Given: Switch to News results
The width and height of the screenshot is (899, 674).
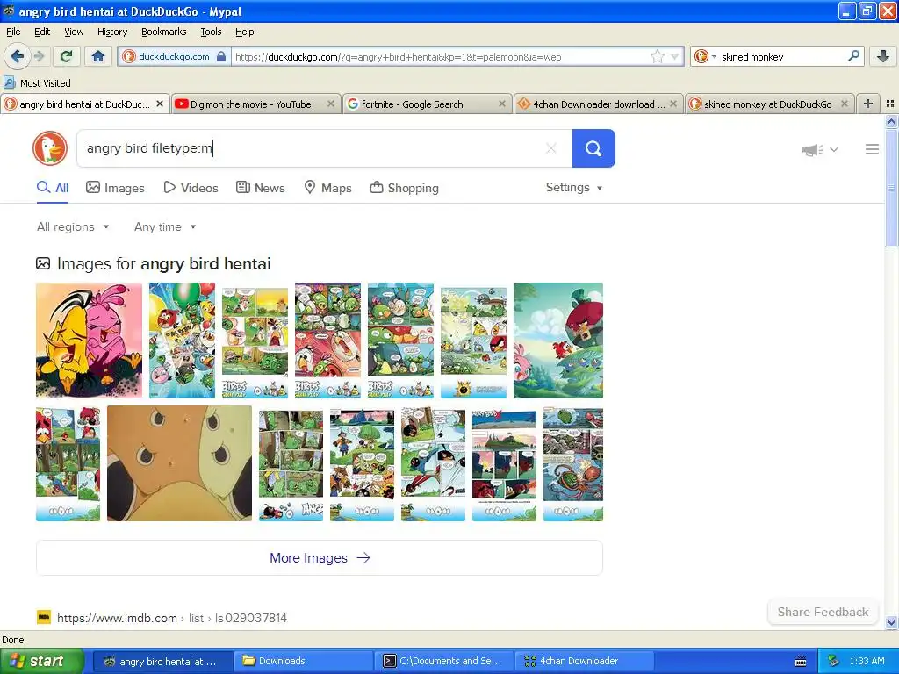Looking at the screenshot, I should coord(260,188).
